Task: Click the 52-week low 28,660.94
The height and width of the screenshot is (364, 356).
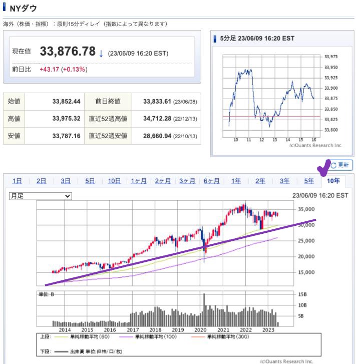Action: click(157, 136)
